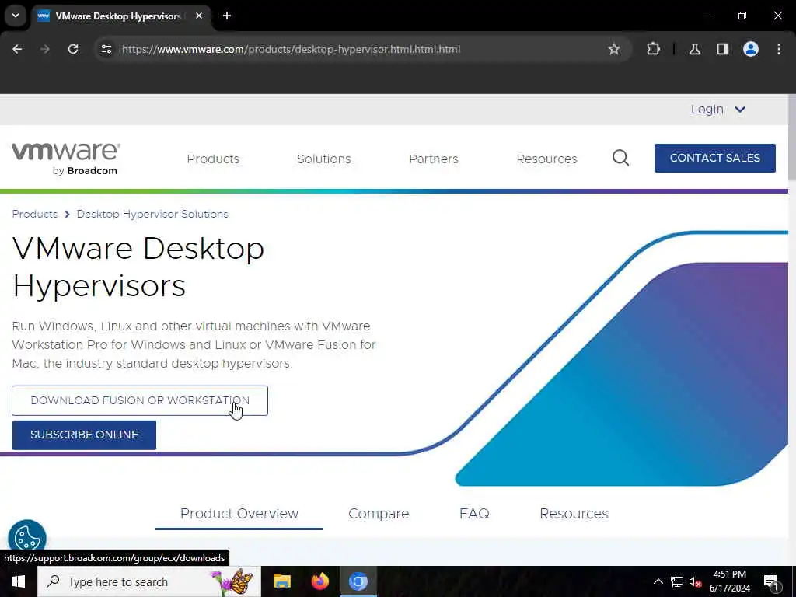Select the Product Overview tab

click(x=239, y=514)
